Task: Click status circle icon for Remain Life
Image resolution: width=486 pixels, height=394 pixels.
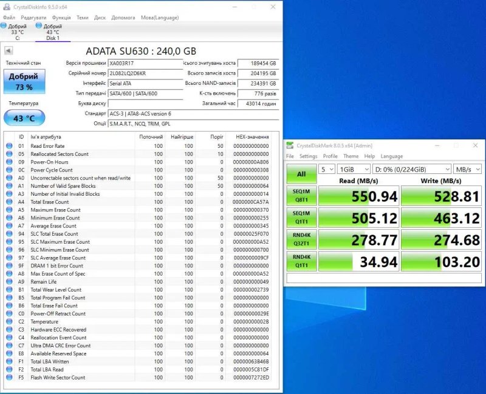Action: click(9, 282)
